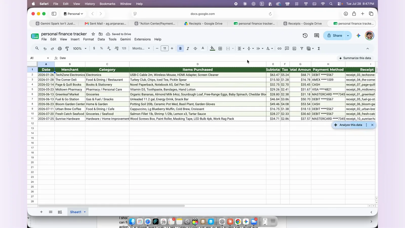
Task: Open the cell name box dropdown arrow
Action: [48, 58]
